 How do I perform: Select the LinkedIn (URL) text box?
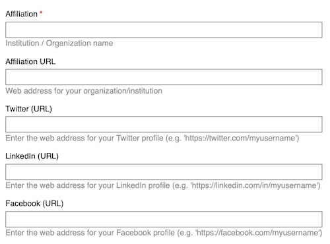pos(164,172)
